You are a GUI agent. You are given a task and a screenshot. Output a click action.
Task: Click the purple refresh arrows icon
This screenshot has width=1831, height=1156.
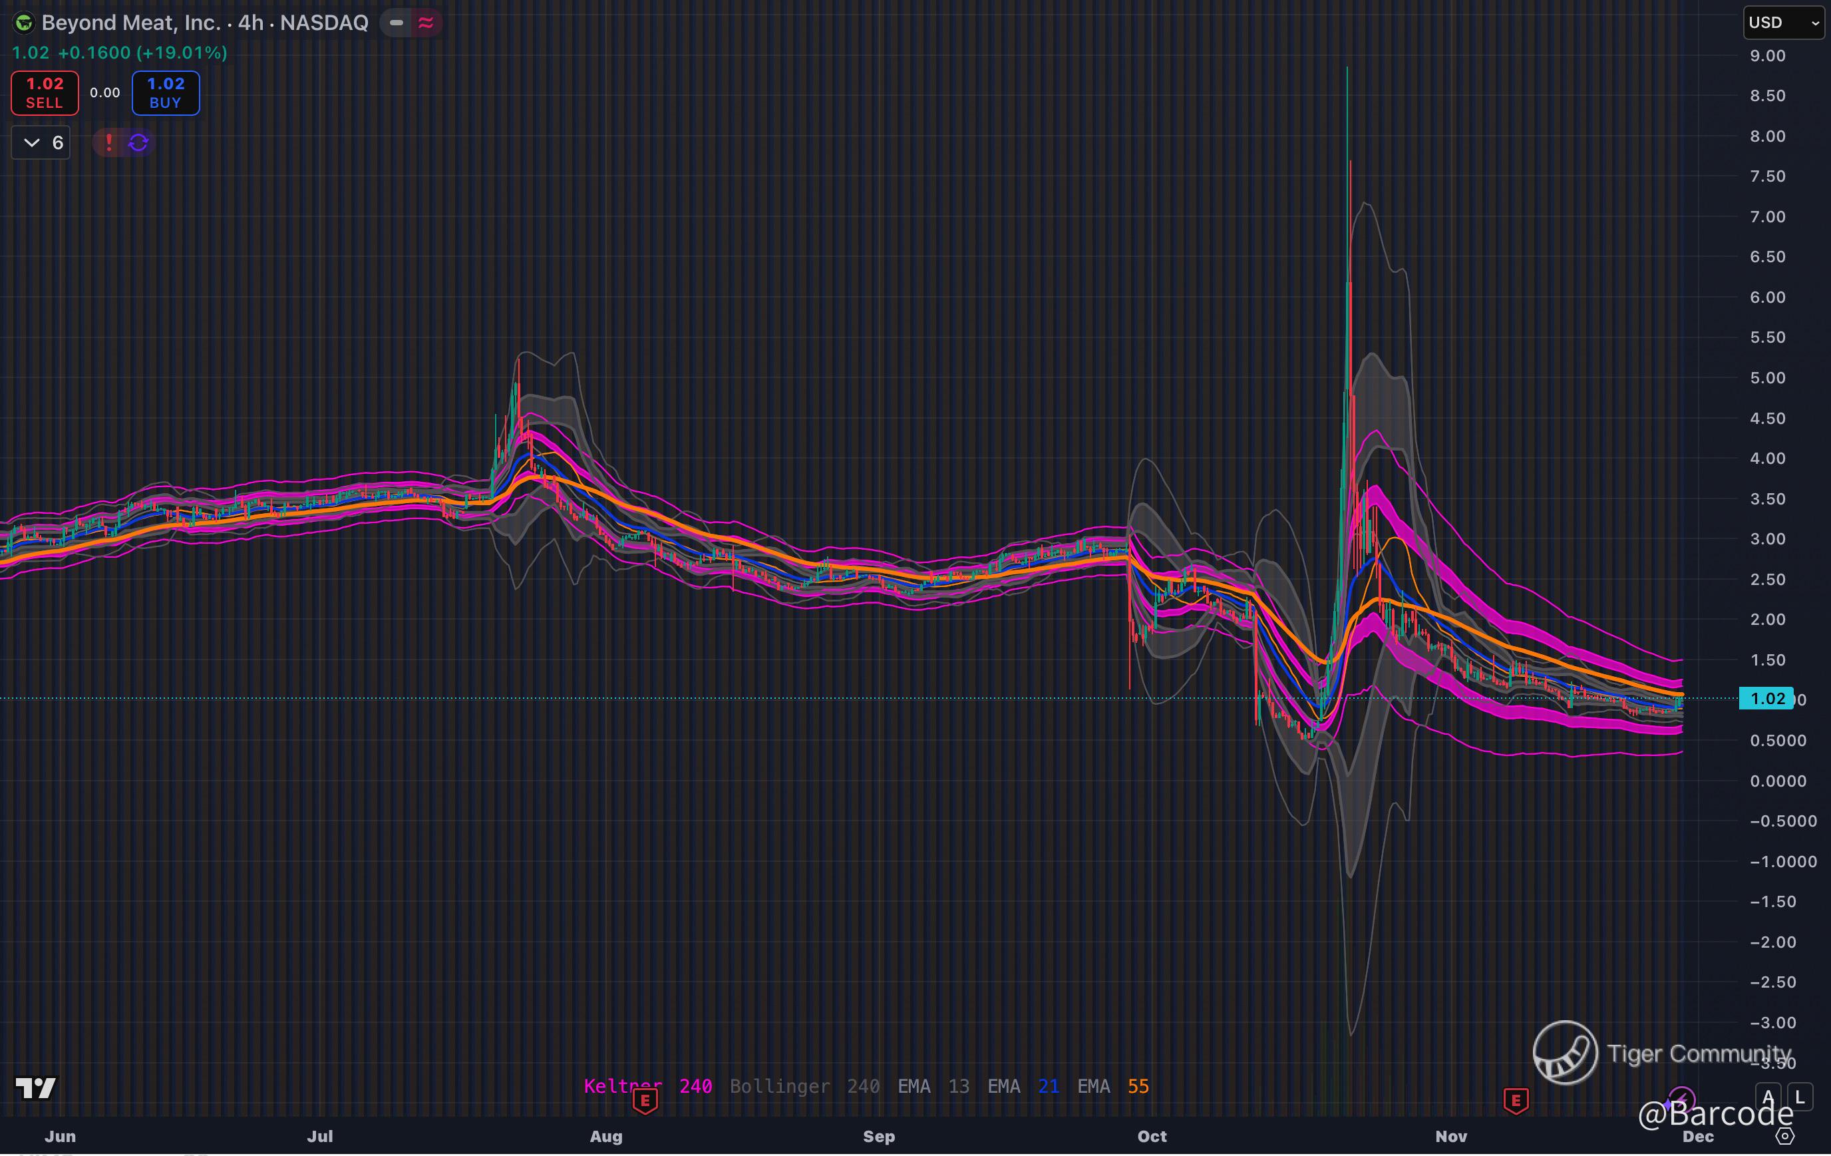[138, 142]
